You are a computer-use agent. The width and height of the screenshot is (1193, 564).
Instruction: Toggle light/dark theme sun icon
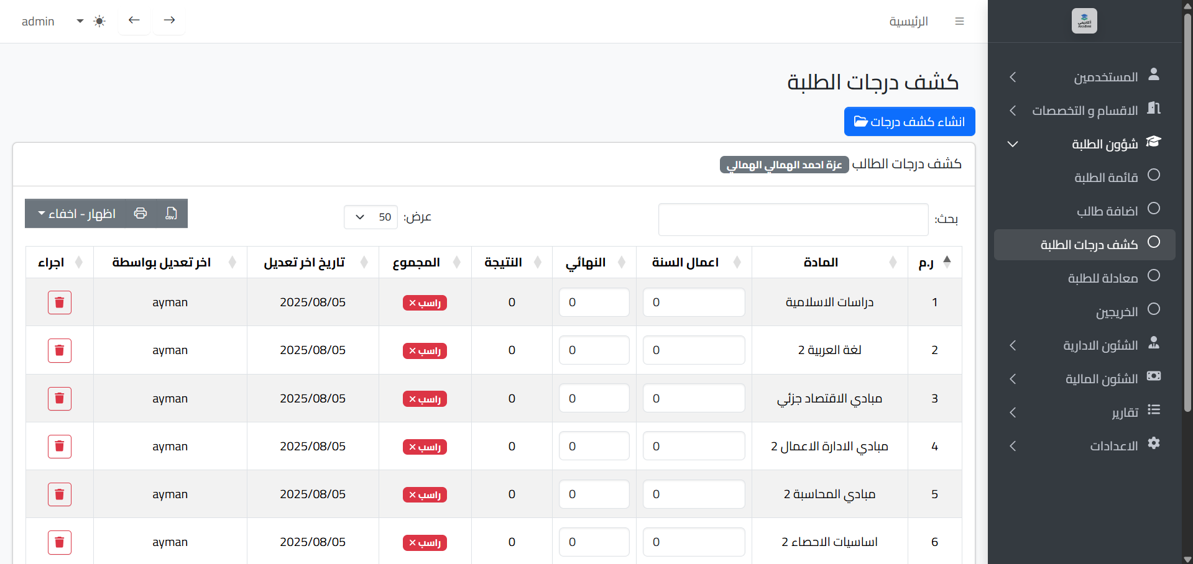pyautogui.click(x=99, y=21)
